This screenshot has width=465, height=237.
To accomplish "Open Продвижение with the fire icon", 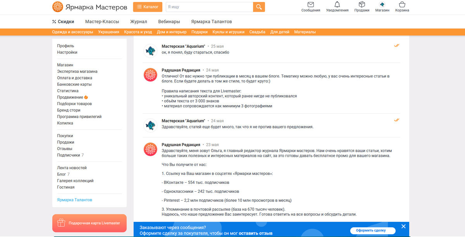I will click(x=72, y=97).
